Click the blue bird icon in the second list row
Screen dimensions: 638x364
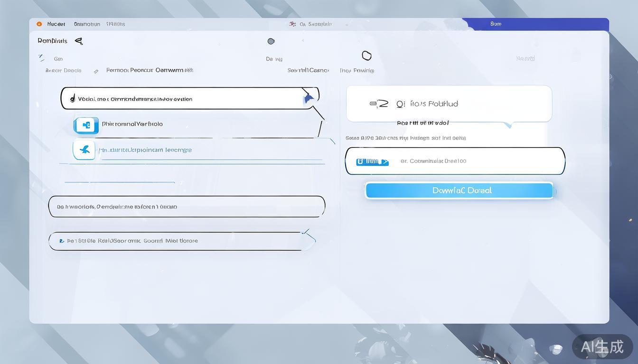(84, 150)
